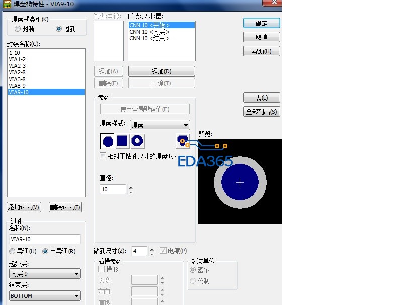412x305 pixels.
Task: Select VIA2-3 in the via list
Action: click(x=46, y=66)
